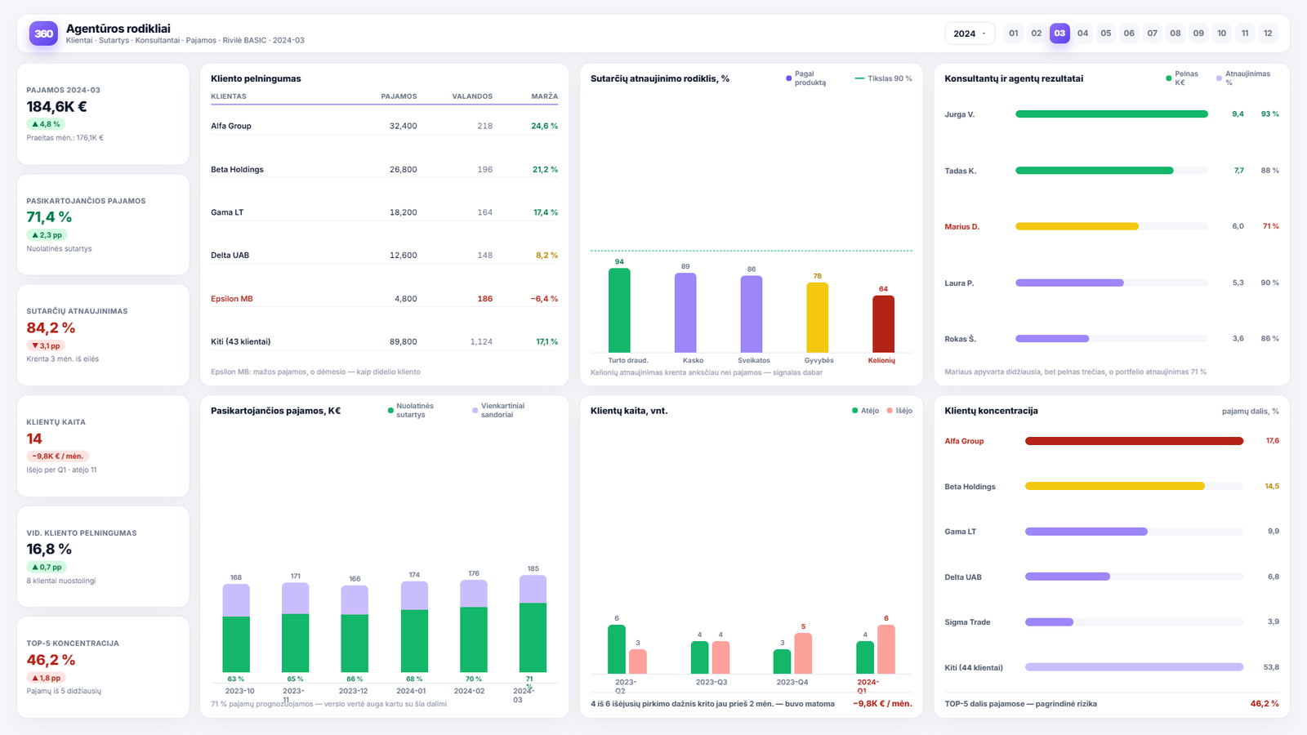
Task: Open the 2024 year dropdown
Action: tap(970, 33)
